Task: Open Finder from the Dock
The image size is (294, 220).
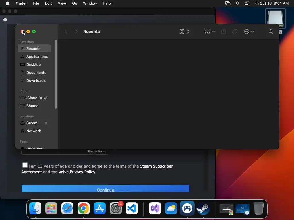Action: (35, 208)
